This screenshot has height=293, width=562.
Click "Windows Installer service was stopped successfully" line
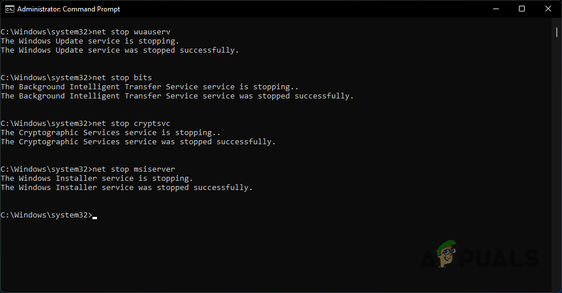pos(127,188)
